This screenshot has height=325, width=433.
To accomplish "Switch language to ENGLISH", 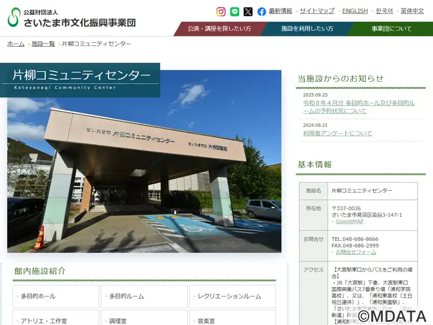I will click(x=355, y=11).
